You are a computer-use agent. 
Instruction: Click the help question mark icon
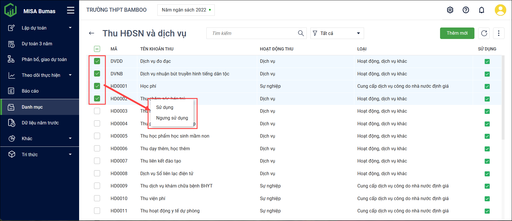coord(466,10)
